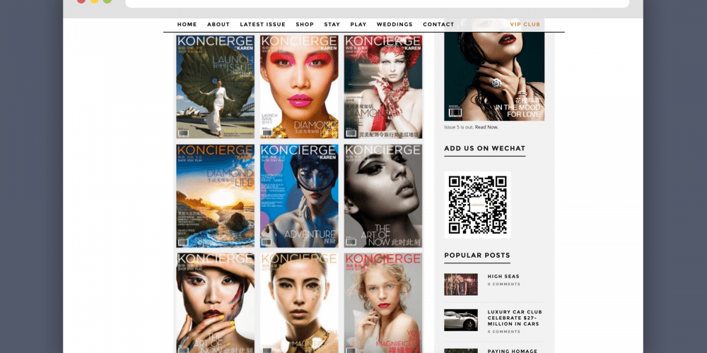Select Shop in the navigation bar

305,25
